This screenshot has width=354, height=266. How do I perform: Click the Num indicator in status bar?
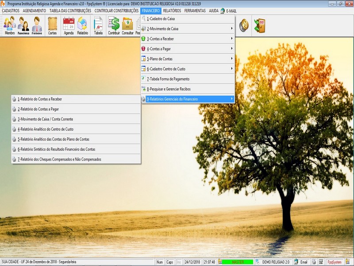coord(160,262)
